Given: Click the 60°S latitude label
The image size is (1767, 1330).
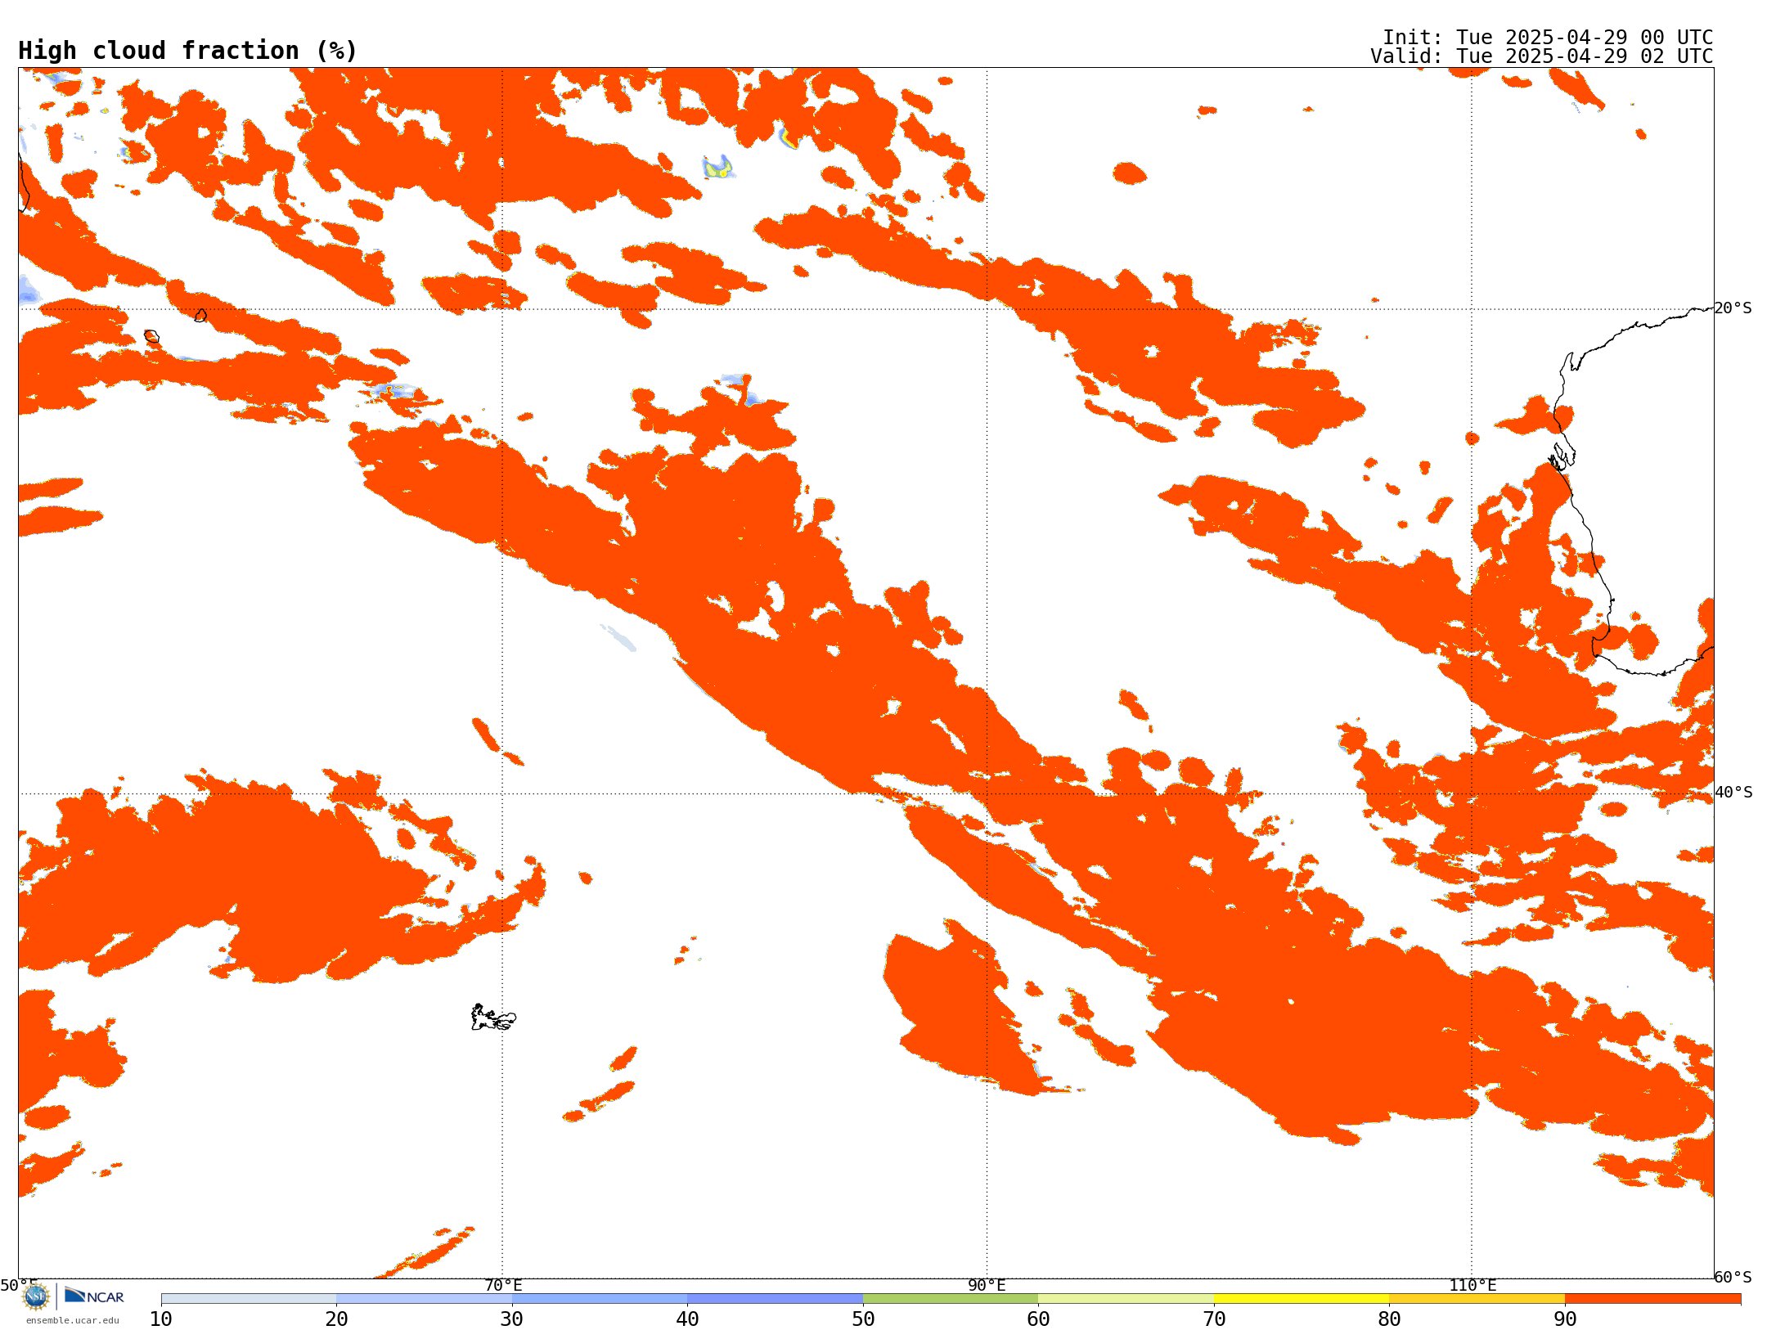Looking at the screenshot, I should pyautogui.click(x=1733, y=1277).
